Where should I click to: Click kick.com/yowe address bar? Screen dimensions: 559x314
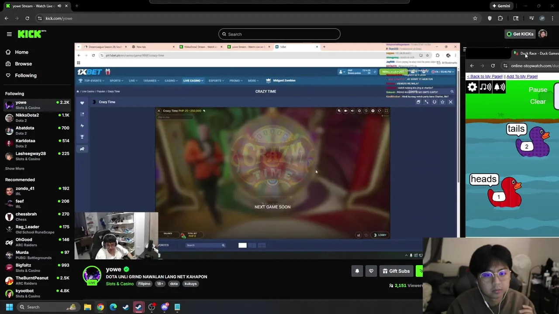pos(255,18)
